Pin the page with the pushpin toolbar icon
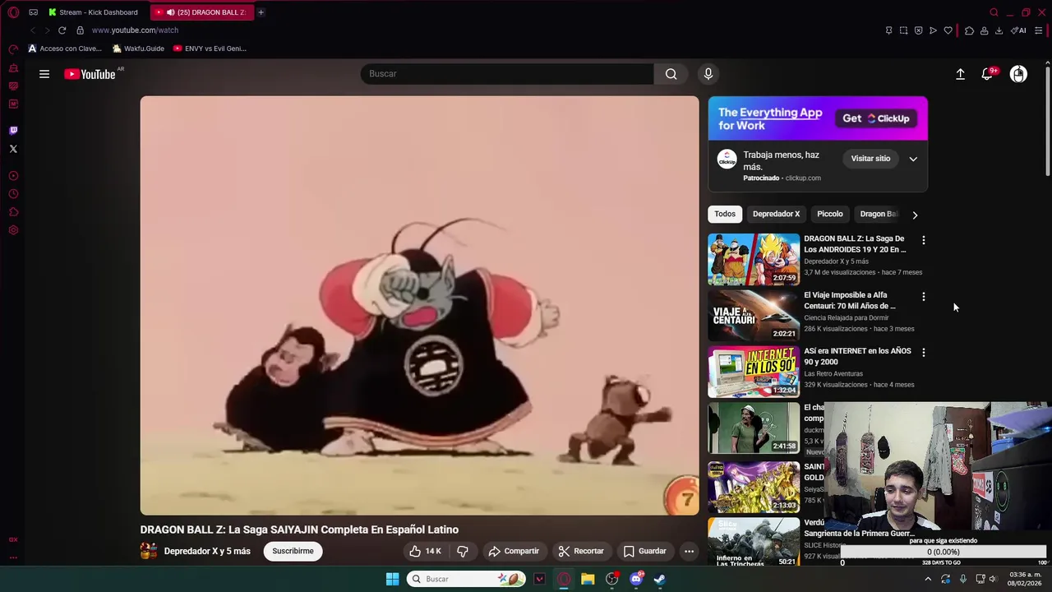This screenshot has width=1052, height=592. click(888, 30)
